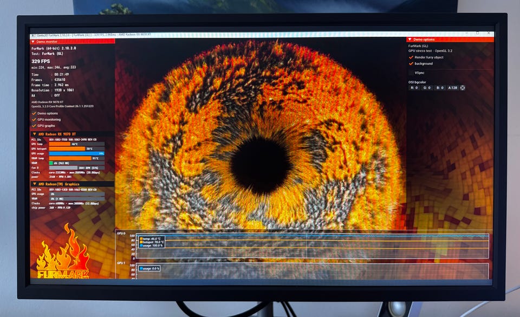Click the chip power 36W row
This screenshot has width=520, height=317.
[51, 208]
